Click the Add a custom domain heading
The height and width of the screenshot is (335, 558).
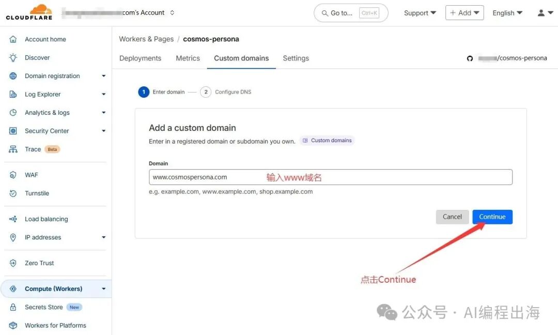tap(192, 128)
